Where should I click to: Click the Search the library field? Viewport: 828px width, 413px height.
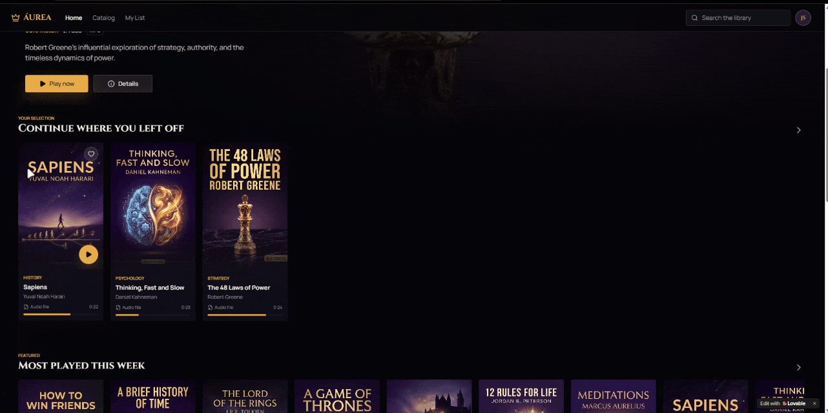pos(738,17)
